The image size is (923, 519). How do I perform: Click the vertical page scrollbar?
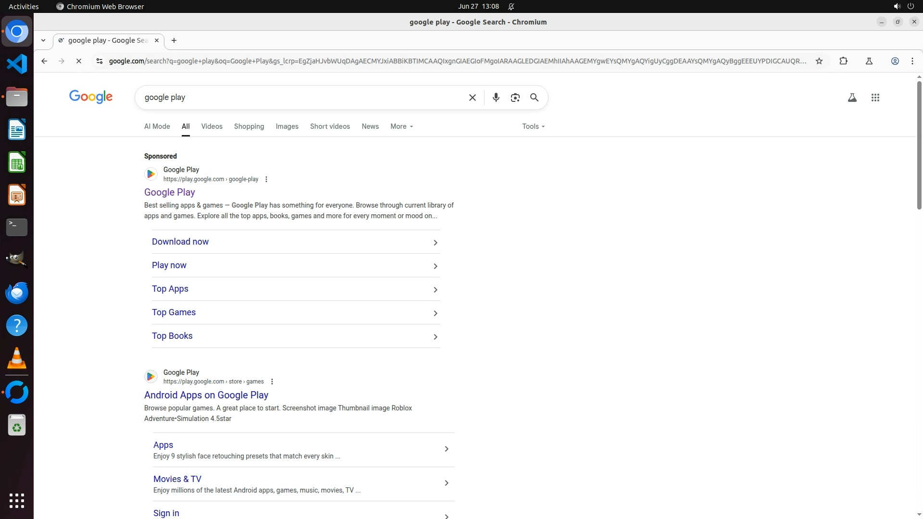(x=919, y=144)
